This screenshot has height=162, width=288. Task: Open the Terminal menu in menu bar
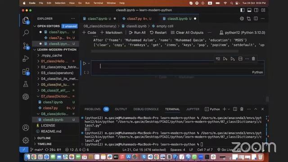pos(98,3)
